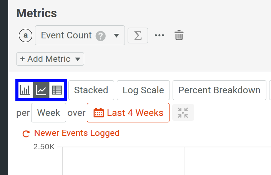Click the Event Count help question mark

point(101,36)
